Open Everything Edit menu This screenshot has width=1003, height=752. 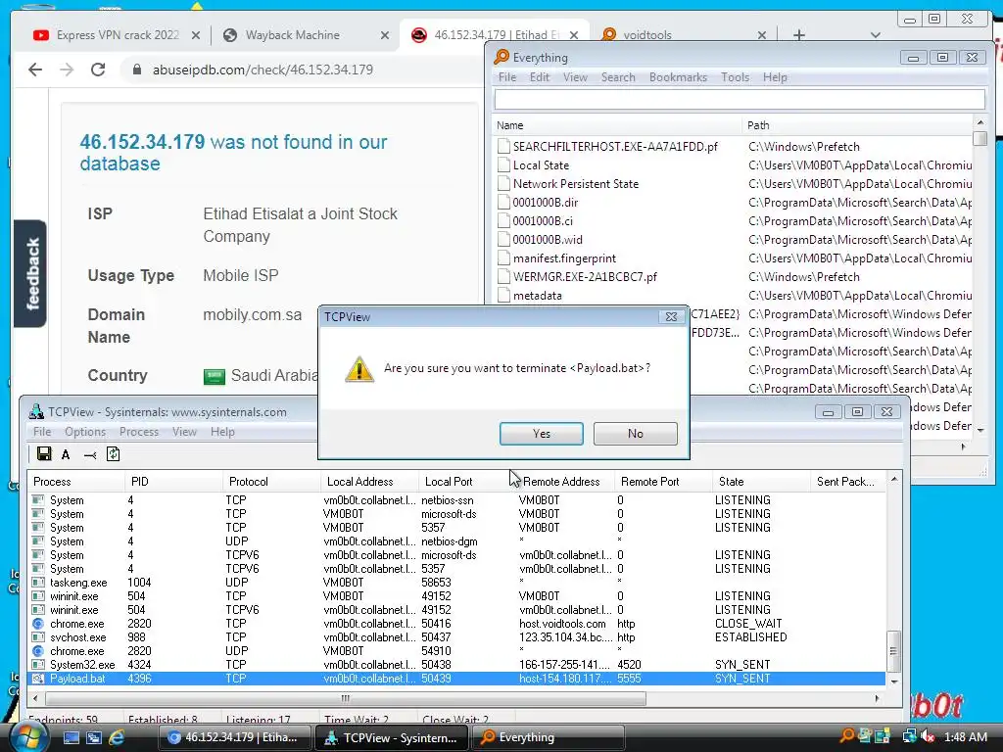tap(540, 77)
